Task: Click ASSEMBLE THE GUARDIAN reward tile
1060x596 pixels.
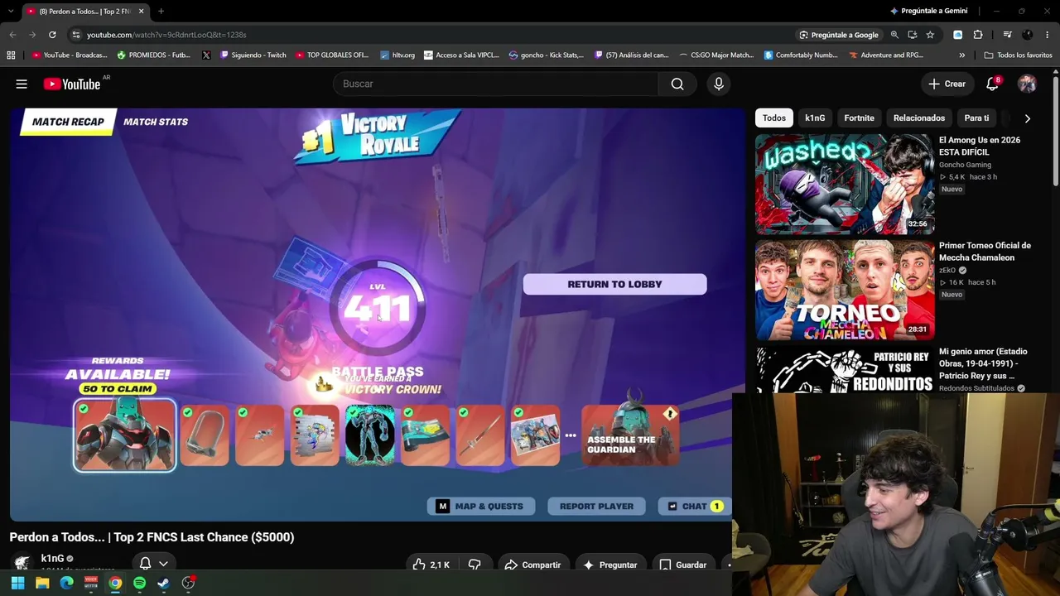Action: click(x=630, y=435)
